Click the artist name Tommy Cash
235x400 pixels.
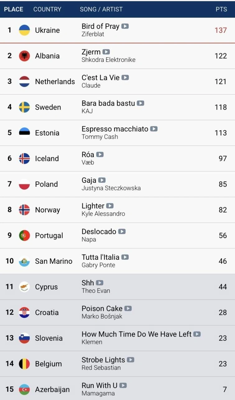coord(100,137)
